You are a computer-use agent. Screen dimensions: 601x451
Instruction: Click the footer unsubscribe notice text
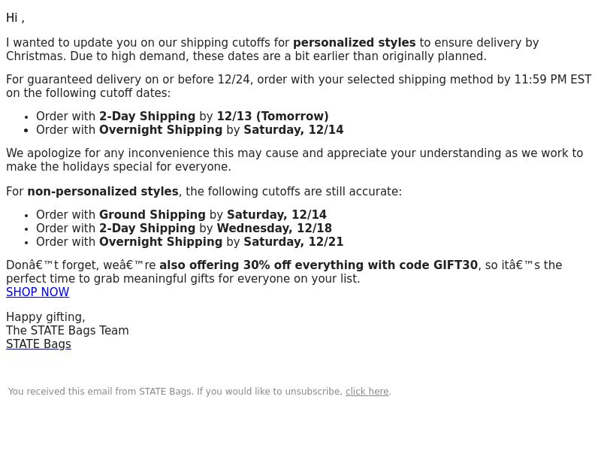coord(199,392)
